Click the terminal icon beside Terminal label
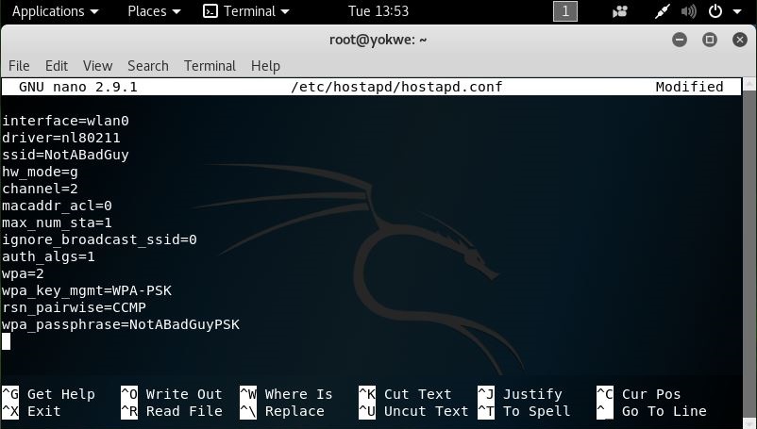Screen dimensions: 757x429 pyautogui.click(x=210, y=11)
